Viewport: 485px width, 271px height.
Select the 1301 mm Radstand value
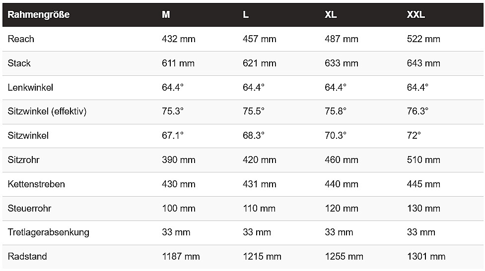tap(426, 257)
